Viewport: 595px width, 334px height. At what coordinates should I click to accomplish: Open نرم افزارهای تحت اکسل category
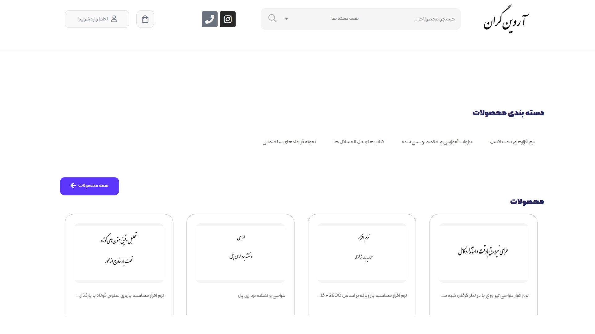[513, 142]
